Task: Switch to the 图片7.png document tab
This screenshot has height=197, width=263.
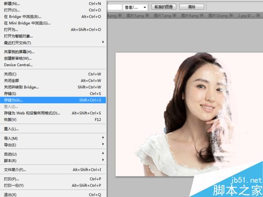Action: coord(163,16)
